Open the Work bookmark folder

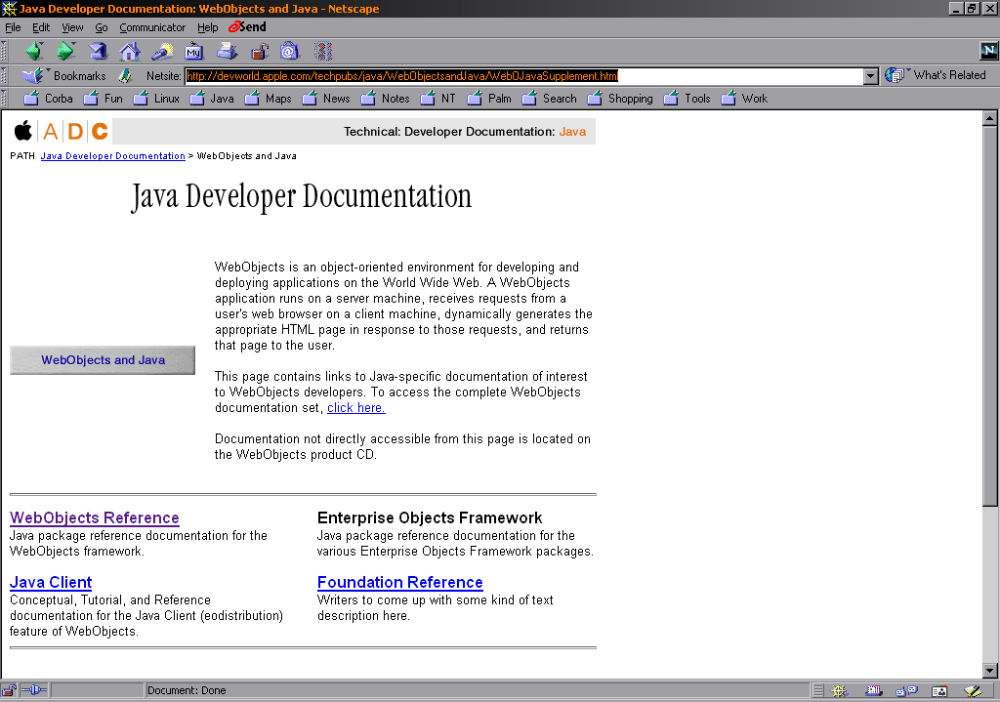(745, 99)
